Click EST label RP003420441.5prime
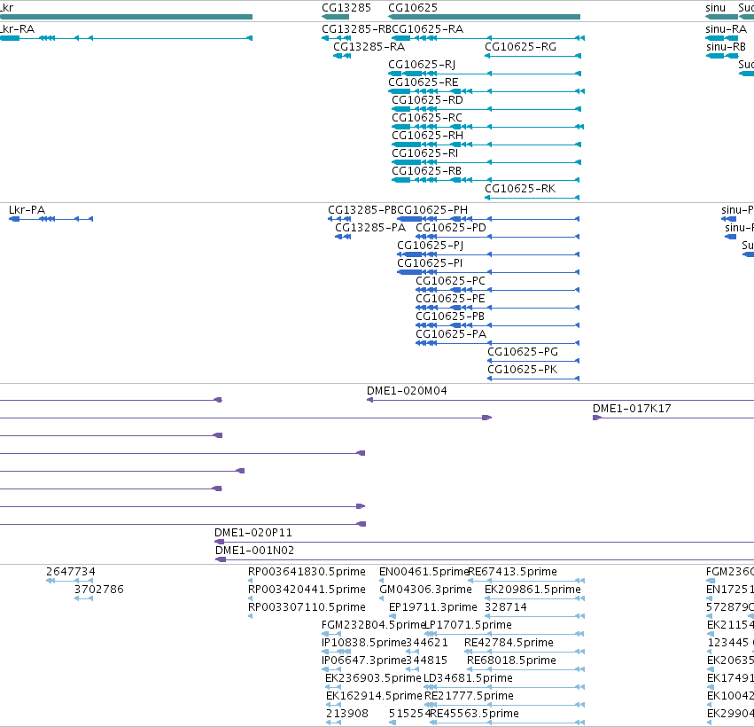 pyautogui.click(x=307, y=590)
